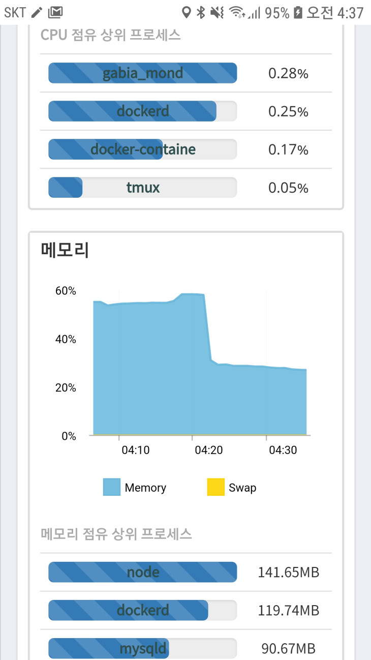Select the node memory process bar
Image resolution: width=371 pixels, height=660 pixels.
(x=143, y=572)
